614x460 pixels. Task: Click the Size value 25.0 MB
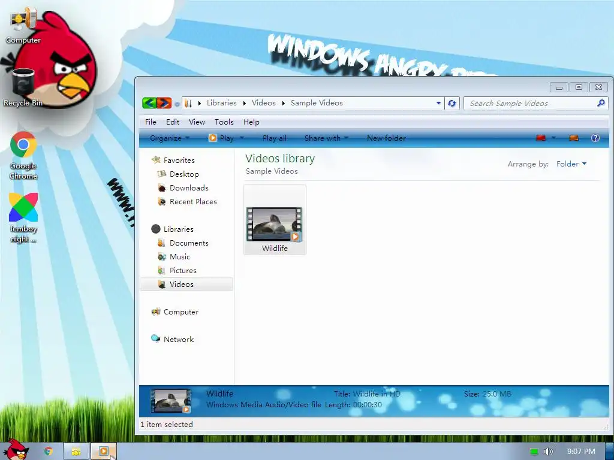pyautogui.click(x=496, y=394)
